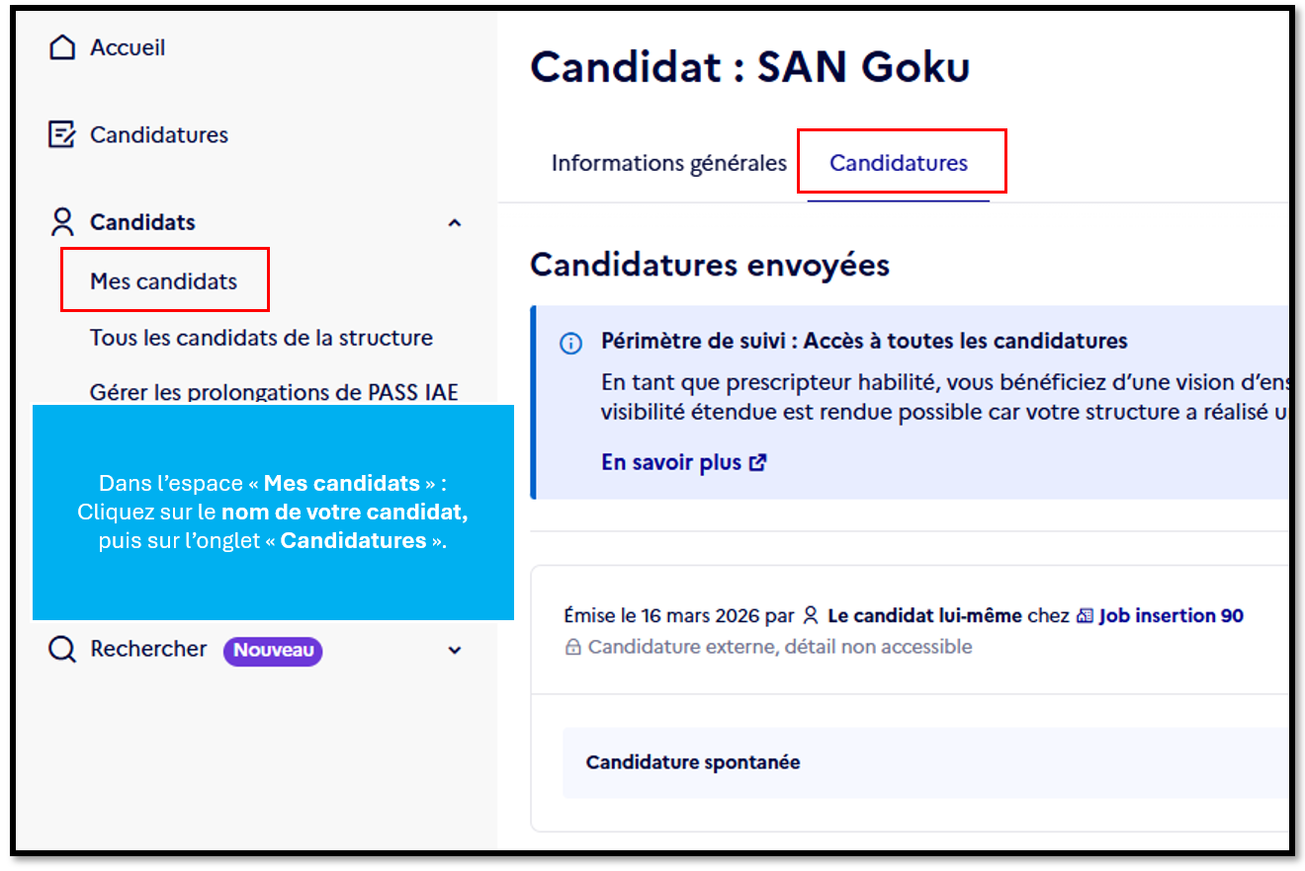1305x871 pixels.
Task: Collapse the Périmètre de suivi information banner
Action: tap(571, 344)
